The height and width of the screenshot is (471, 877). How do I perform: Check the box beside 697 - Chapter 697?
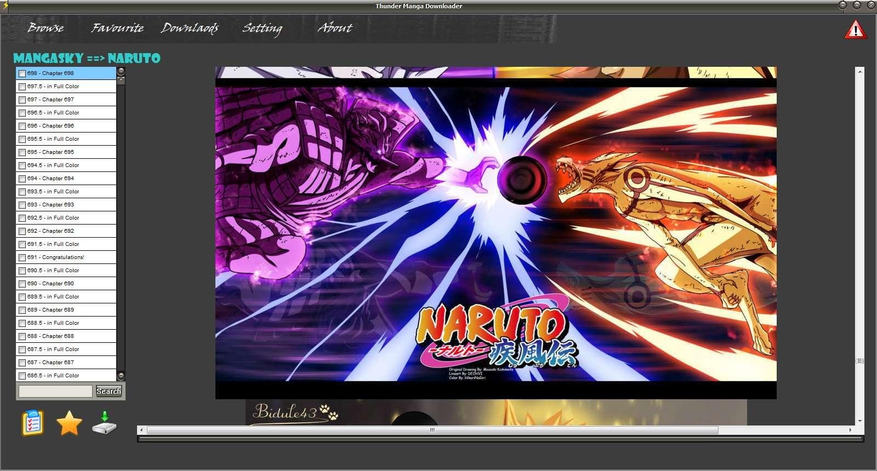(x=22, y=100)
